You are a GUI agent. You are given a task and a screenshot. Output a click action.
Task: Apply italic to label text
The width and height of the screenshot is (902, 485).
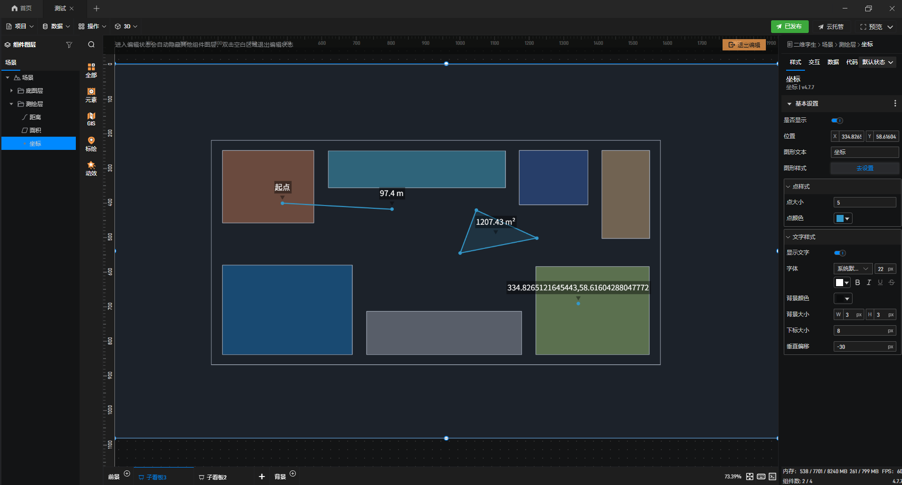click(869, 282)
